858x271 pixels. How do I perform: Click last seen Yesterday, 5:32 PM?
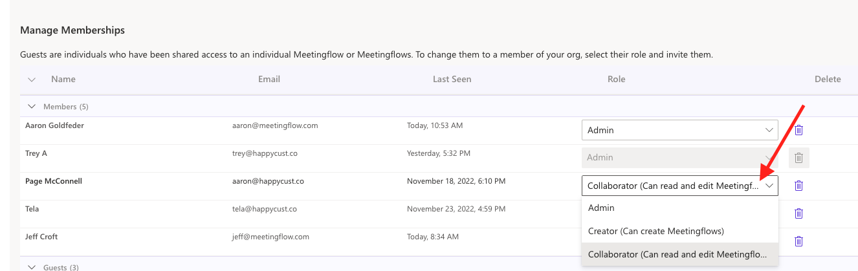(x=439, y=153)
